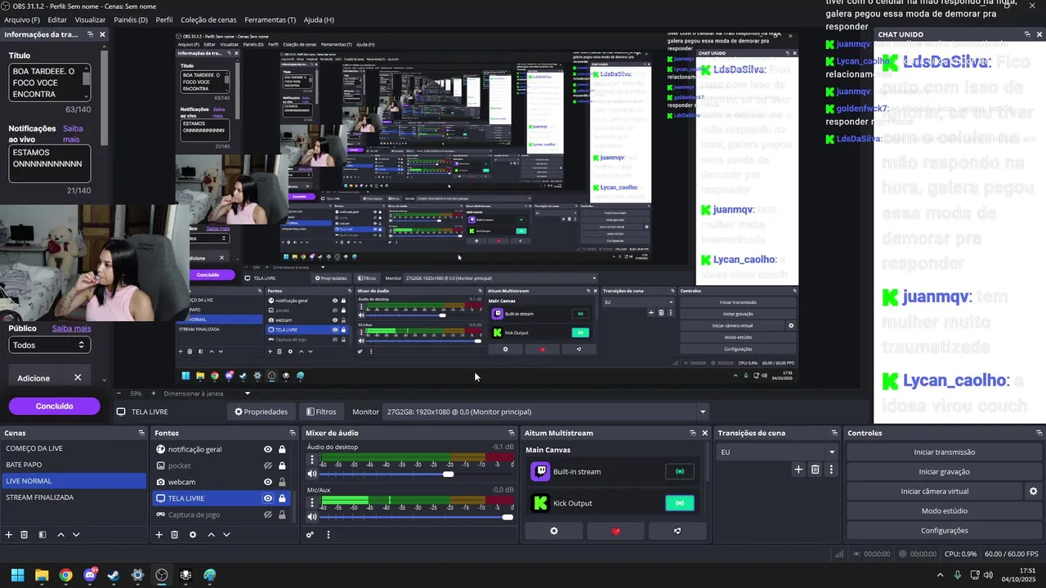This screenshot has width=1046, height=588.
Task: Open source properties gear in Fontes toolbar
Action: 193,535
